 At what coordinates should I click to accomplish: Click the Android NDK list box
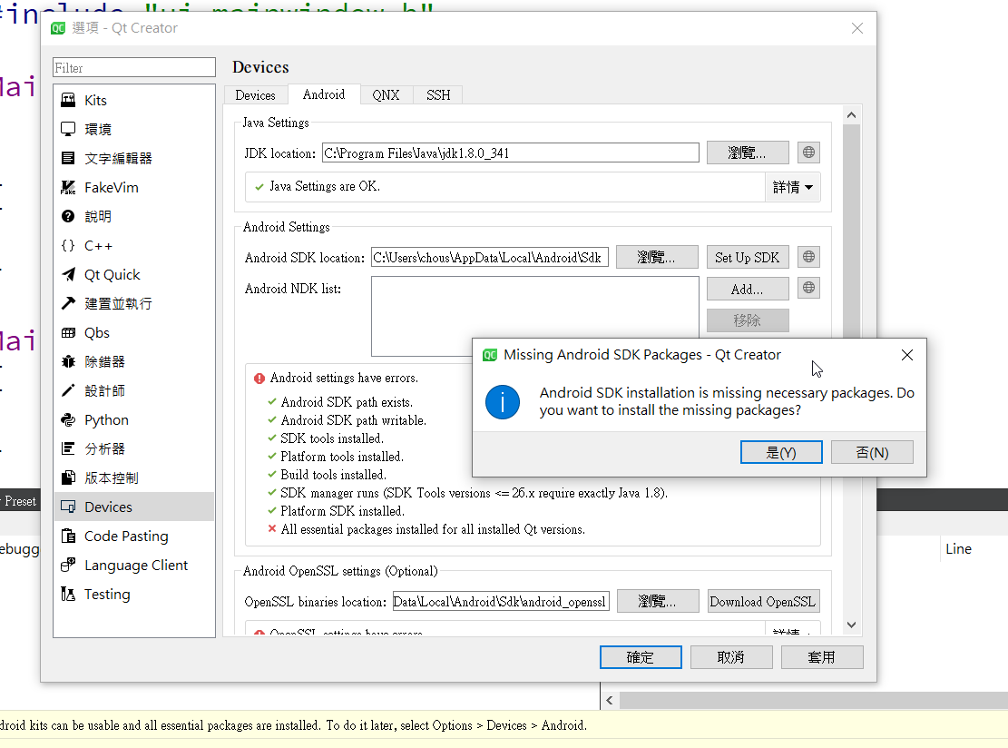[x=535, y=316]
